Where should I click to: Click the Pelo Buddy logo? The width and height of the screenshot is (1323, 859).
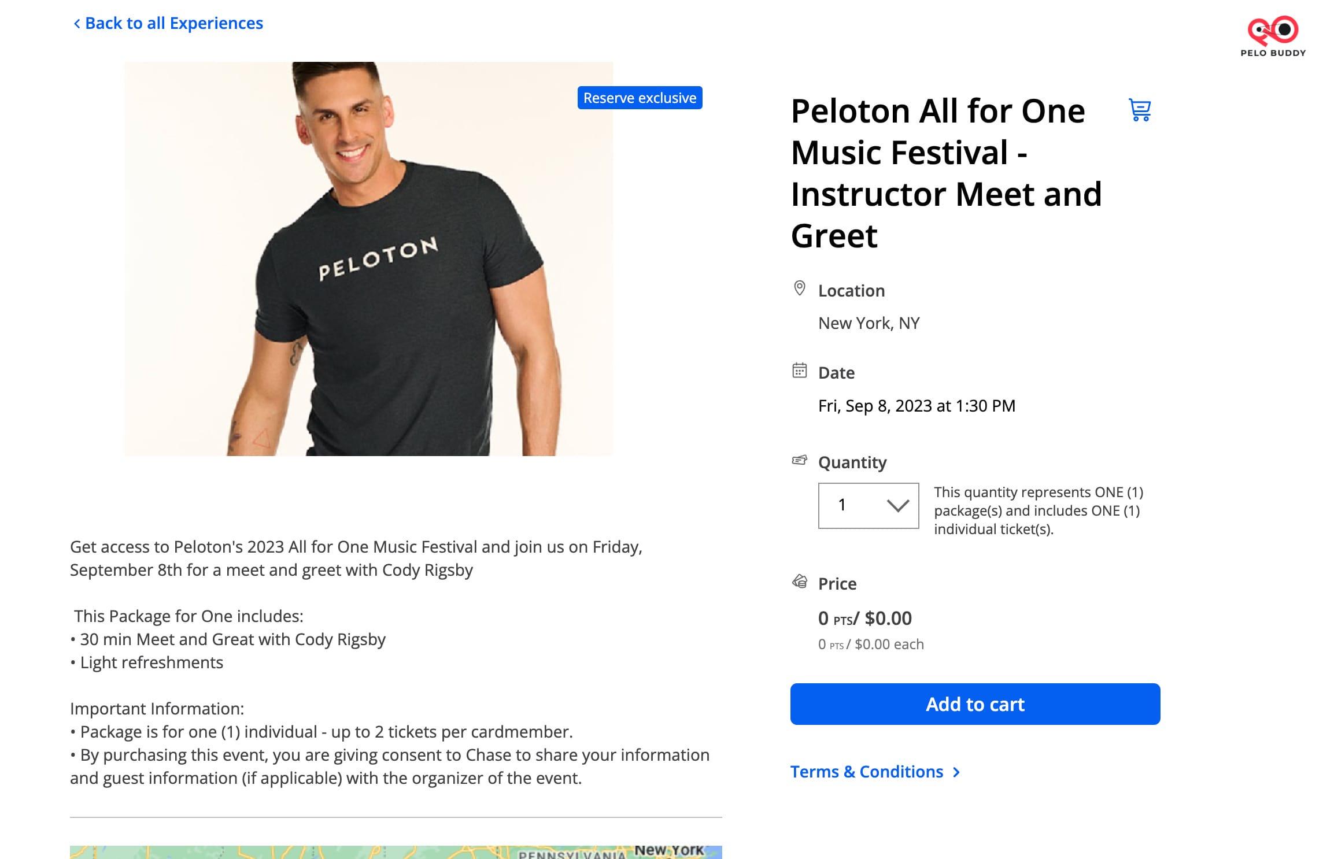pos(1273,36)
